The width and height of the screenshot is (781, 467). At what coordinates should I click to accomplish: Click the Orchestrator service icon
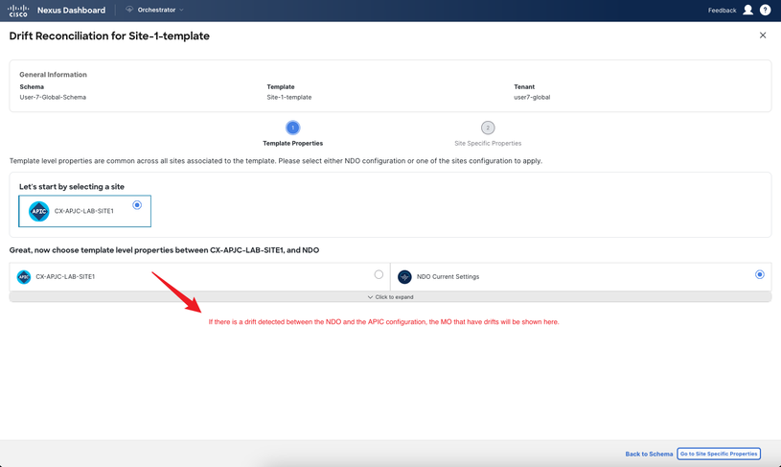coord(129,10)
